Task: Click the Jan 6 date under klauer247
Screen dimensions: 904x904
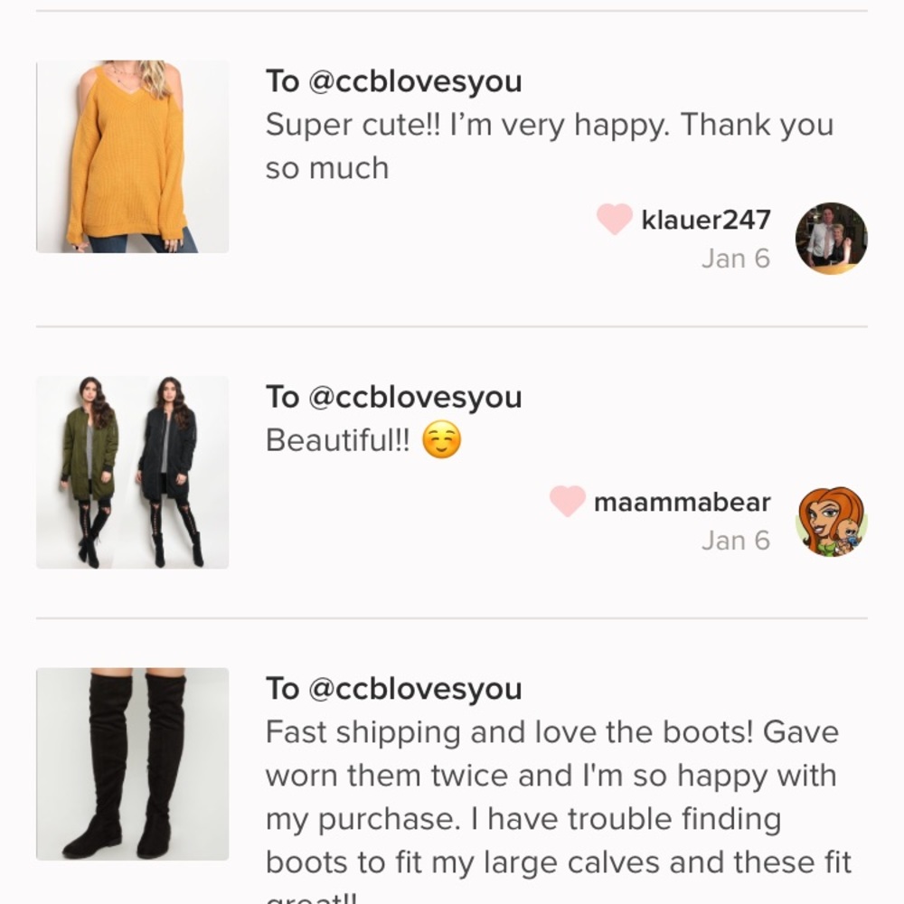Action: [737, 259]
